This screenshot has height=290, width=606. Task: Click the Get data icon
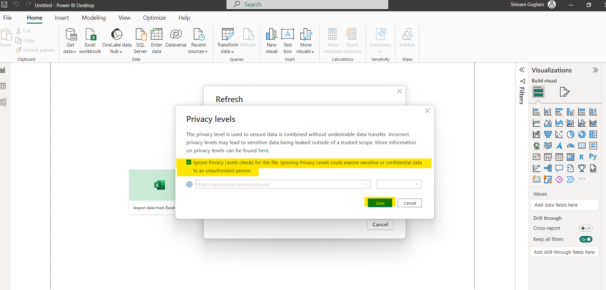click(71, 34)
